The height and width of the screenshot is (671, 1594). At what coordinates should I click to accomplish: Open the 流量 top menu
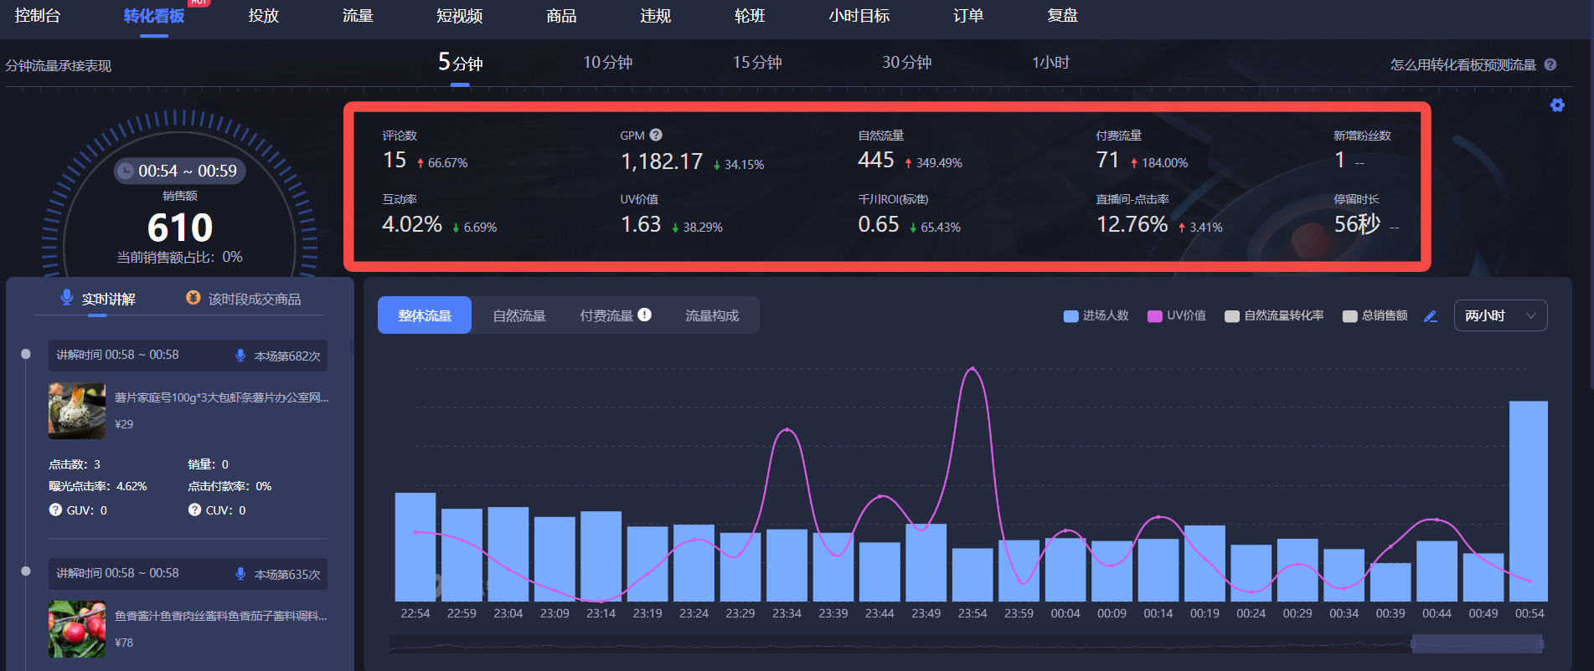[x=358, y=15]
